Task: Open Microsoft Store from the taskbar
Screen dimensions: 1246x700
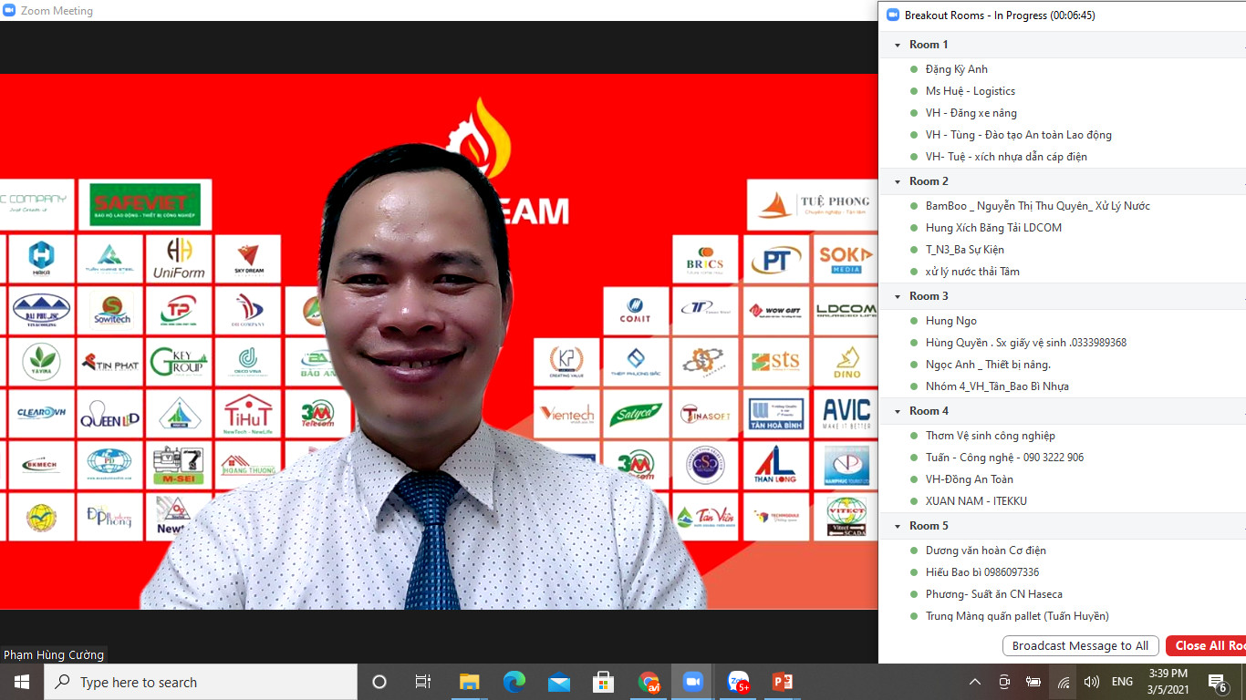Action: pyautogui.click(x=603, y=682)
